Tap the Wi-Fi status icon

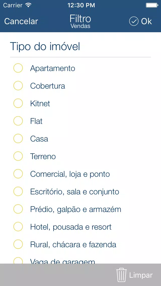(x=28, y=5)
